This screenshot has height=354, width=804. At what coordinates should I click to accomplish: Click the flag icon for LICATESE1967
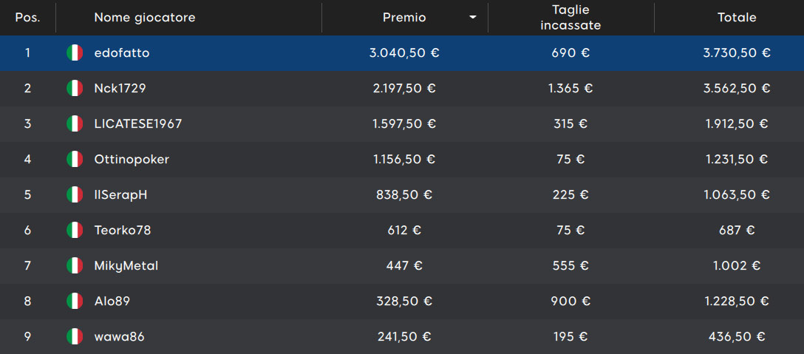[x=75, y=123]
